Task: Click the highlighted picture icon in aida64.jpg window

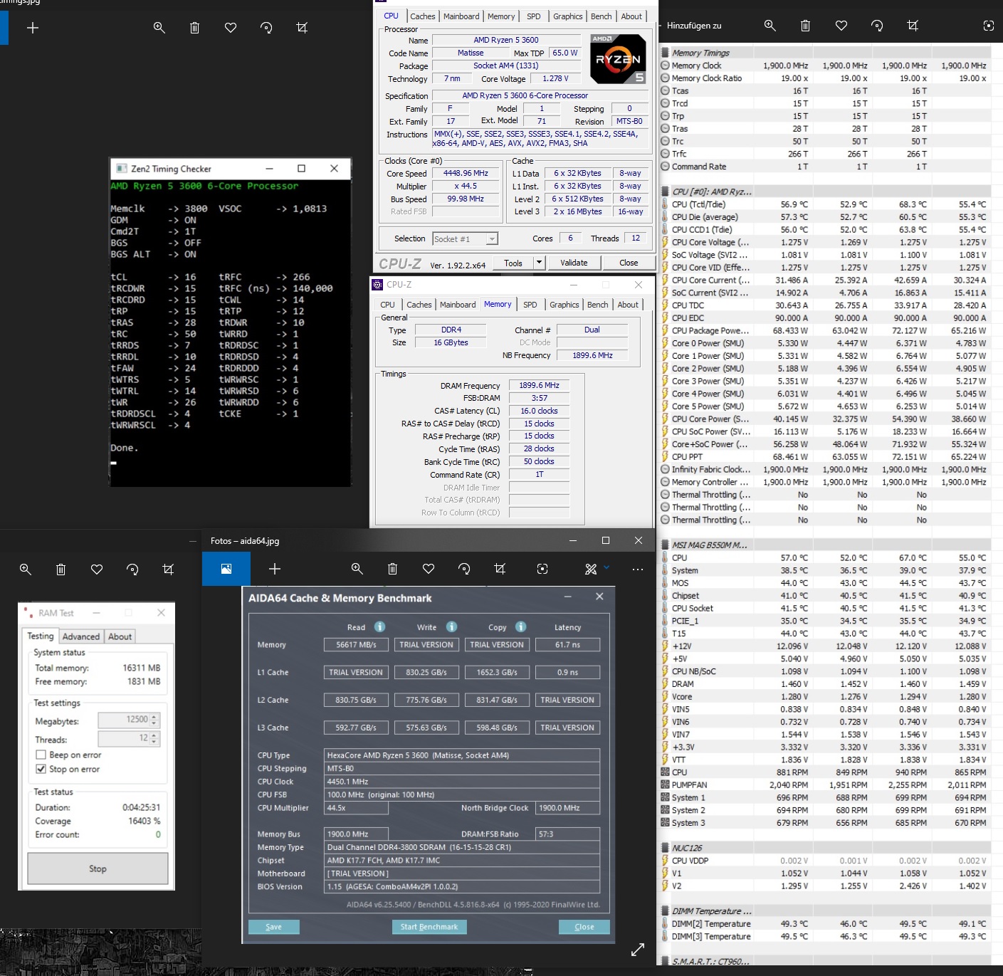Action: click(x=226, y=569)
